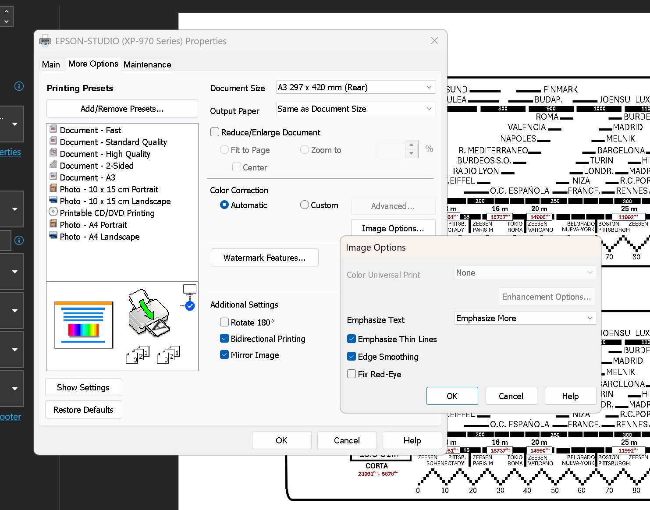The height and width of the screenshot is (510, 650).
Task: Enable the Rotate 180° checkbox
Action: click(224, 322)
